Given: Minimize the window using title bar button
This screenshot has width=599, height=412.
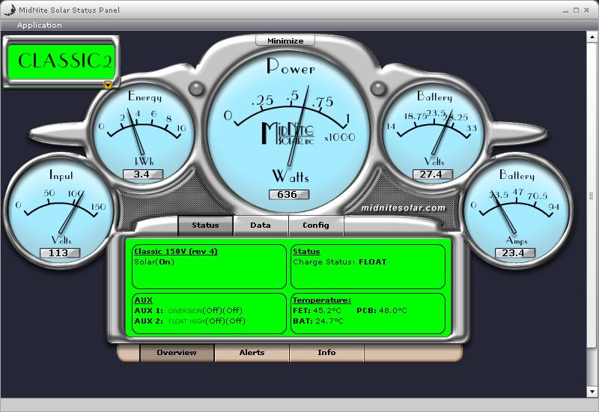Looking at the screenshot, I should click(x=566, y=11).
